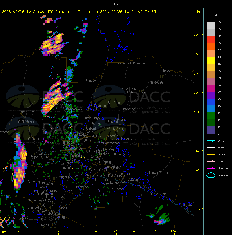232x235 pixels.
Task: Click the '100' tick on the vertical km axis
Action: [196, 112]
